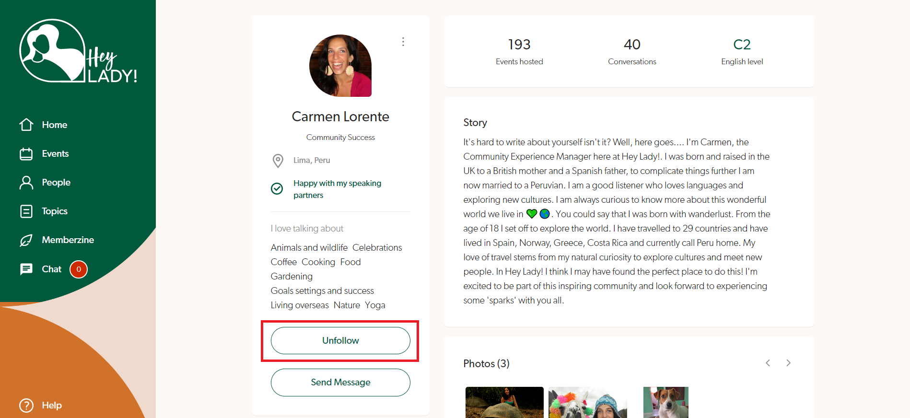Click the Happy with my speaking partners link
Viewport: 910px width, 418px height.
coord(337,189)
